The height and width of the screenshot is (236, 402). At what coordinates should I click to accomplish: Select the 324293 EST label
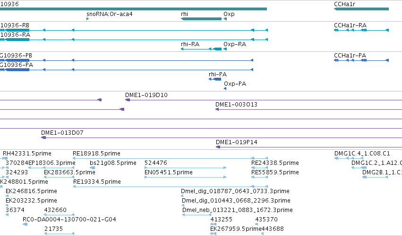click(17, 172)
